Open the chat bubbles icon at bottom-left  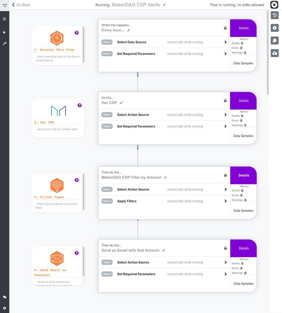pyautogui.click(x=4, y=297)
